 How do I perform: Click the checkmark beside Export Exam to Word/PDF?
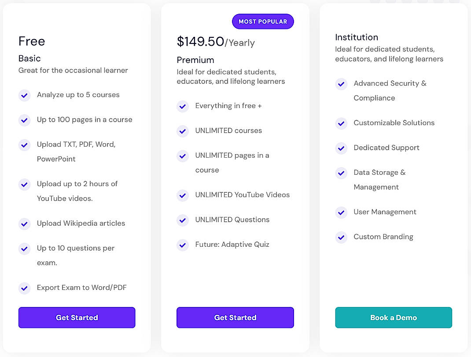[24, 288]
